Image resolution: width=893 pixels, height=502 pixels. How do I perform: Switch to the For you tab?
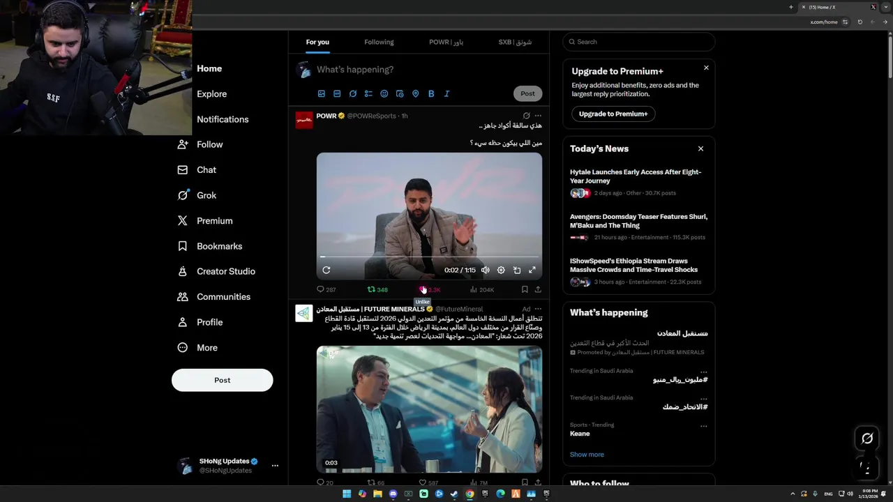click(317, 42)
